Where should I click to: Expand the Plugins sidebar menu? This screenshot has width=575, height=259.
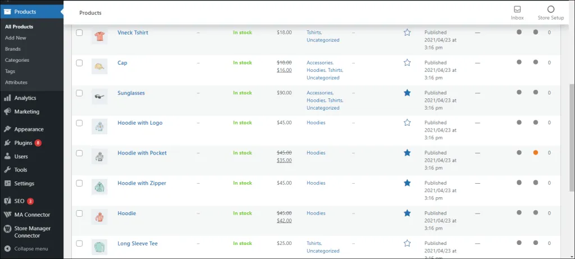23,143
